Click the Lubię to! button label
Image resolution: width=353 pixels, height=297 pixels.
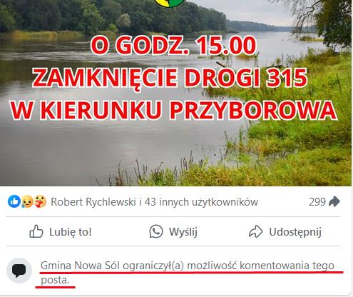pyautogui.click(x=71, y=231)
